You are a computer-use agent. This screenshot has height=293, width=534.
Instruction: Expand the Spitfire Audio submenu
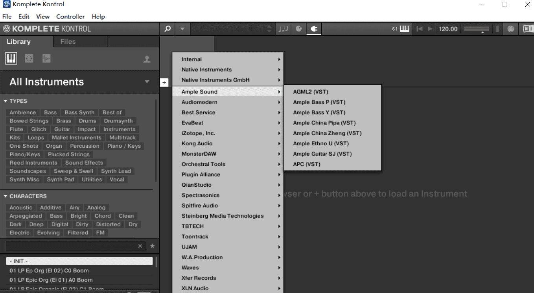pyautogui.click(x=228, y=206)
